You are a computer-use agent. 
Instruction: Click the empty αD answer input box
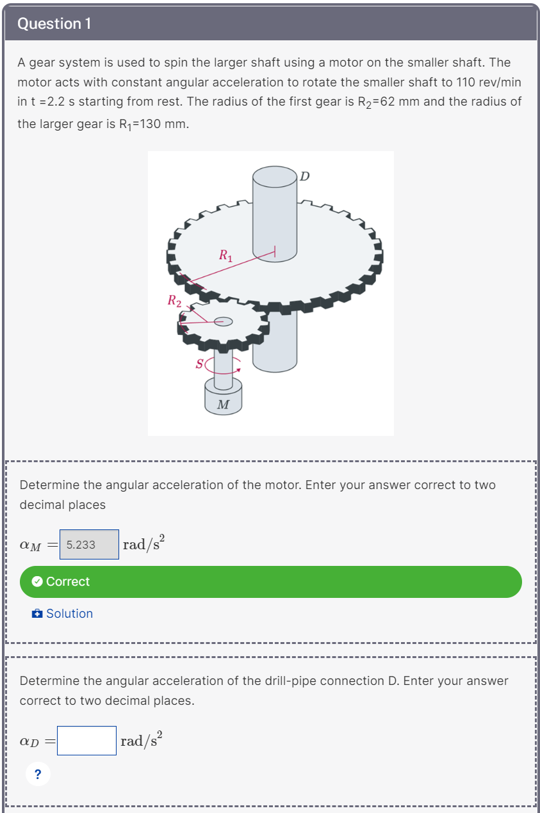point(86,740)
